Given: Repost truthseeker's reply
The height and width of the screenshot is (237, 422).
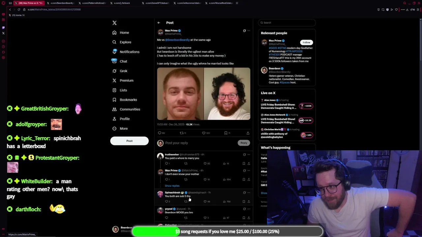Looking at the screenshot, I should (186, 164).
